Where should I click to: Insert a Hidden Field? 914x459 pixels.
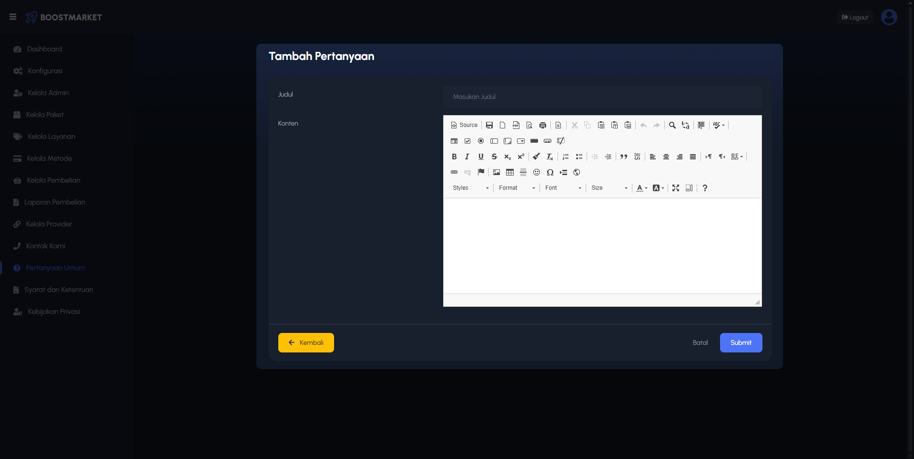point(561,141)
